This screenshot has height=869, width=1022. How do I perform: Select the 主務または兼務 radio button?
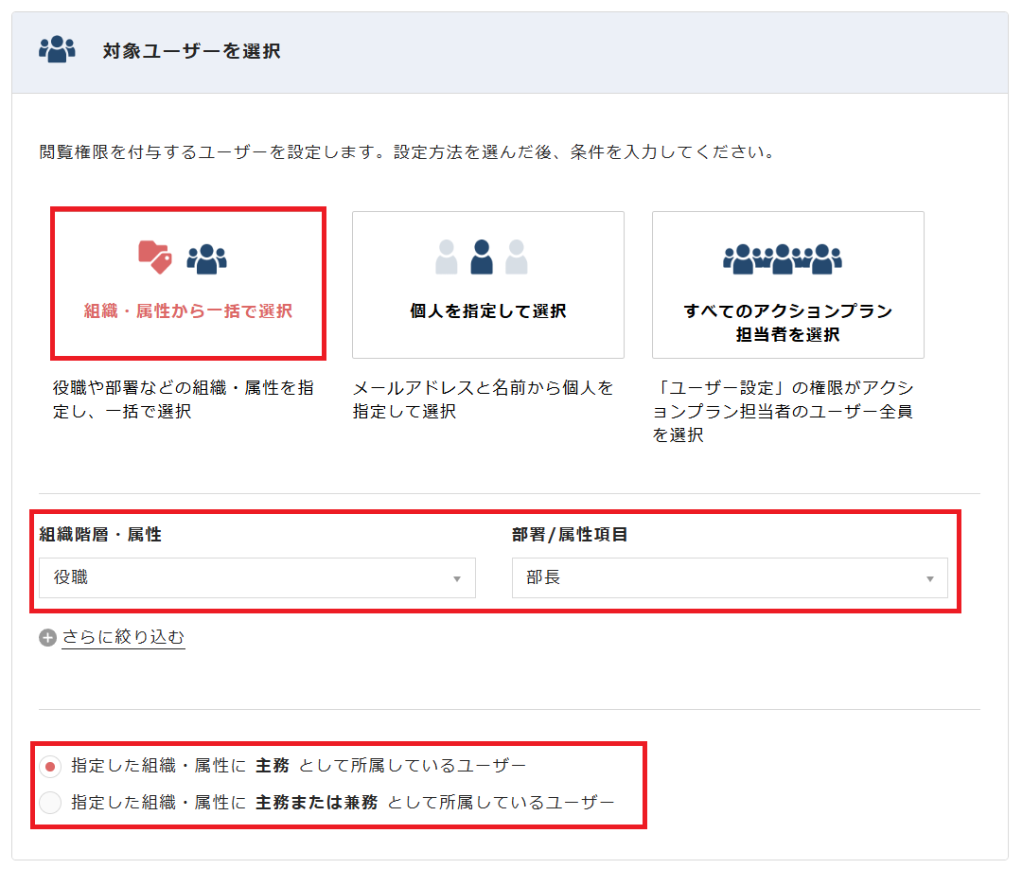tap(51, 803)
